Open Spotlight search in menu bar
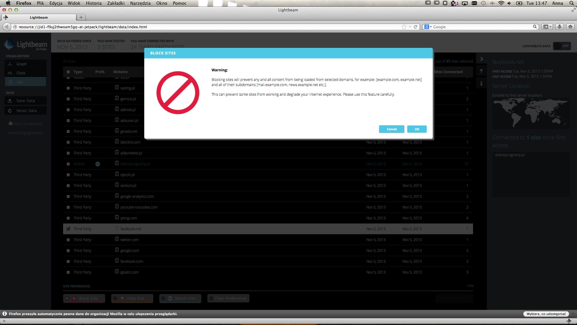 coord(572,3)
